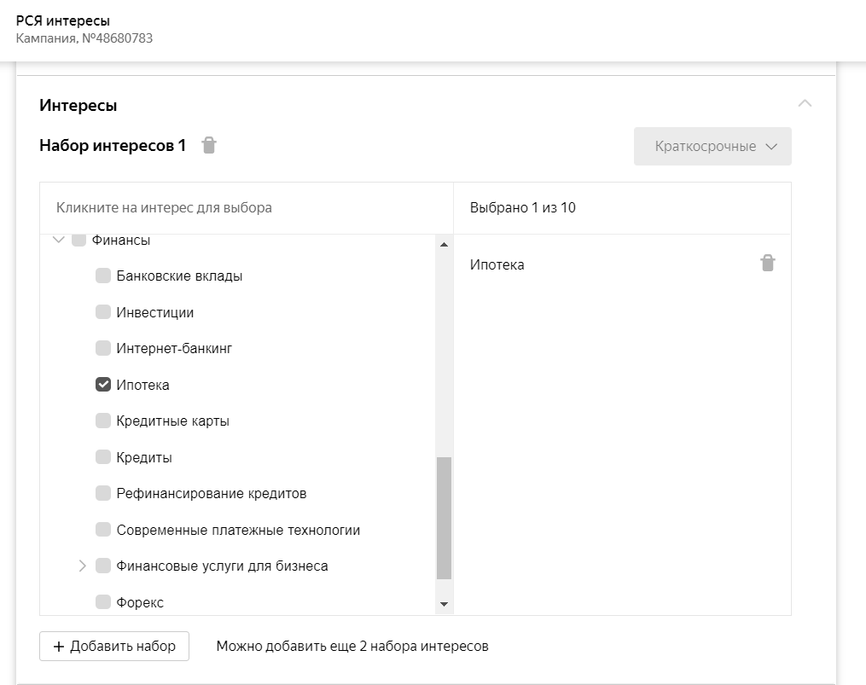
Task: Select Рефинансирование кредитов checkbox
Action: [103, 494]
